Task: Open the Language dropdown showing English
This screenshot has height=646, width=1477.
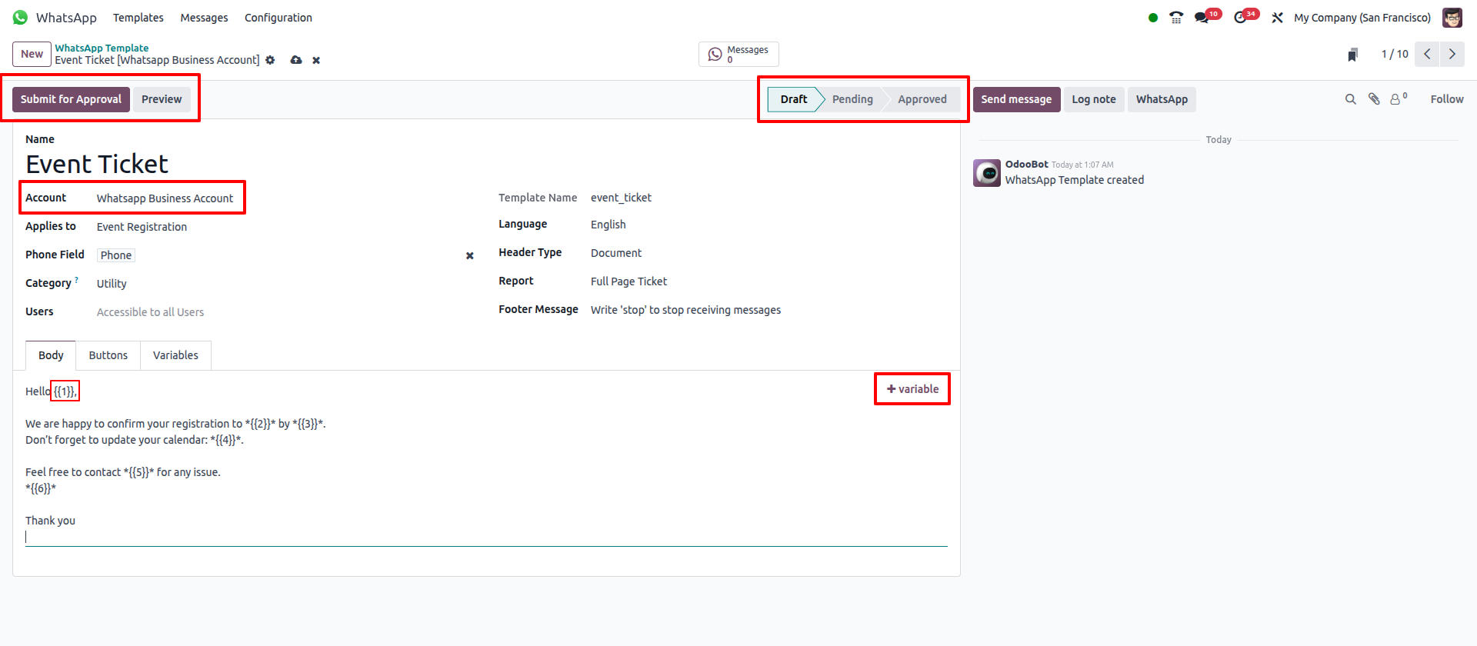Action: (x=762, y=225)
